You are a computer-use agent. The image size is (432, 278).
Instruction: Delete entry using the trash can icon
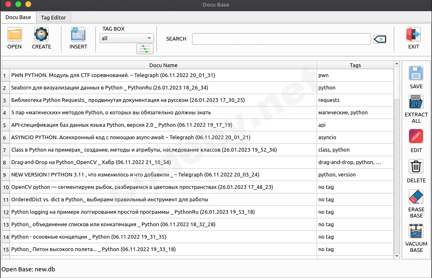[416, 167]
